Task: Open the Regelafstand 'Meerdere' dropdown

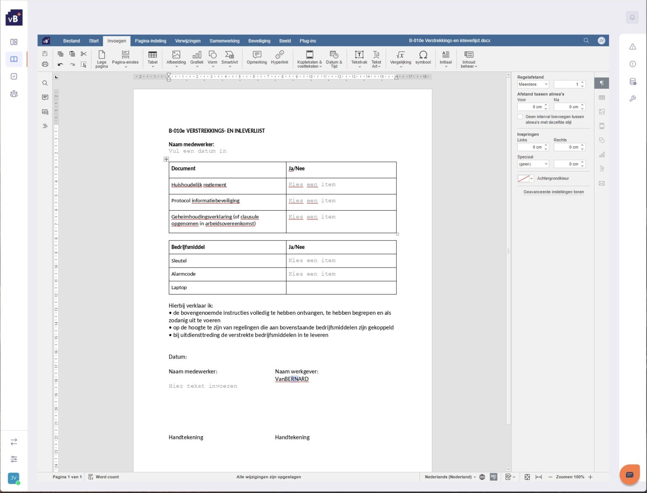Action: pos(533,84)
